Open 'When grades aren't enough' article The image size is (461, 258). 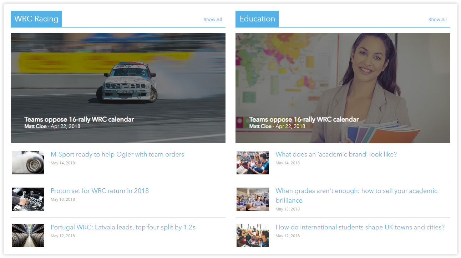[356, 195]
